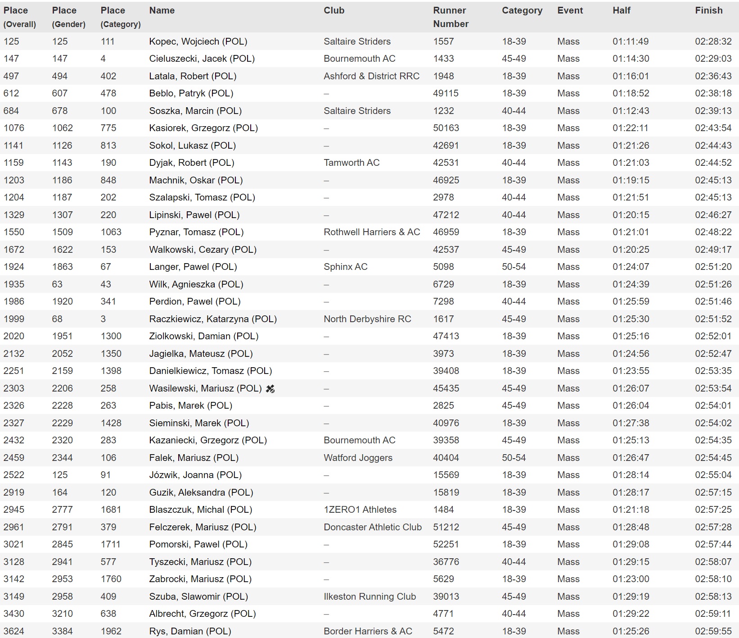The width and height of the screenshot is (739, 638).
Task: Select Ziolkowski, Damian (POL)
Action: (204, 336)
